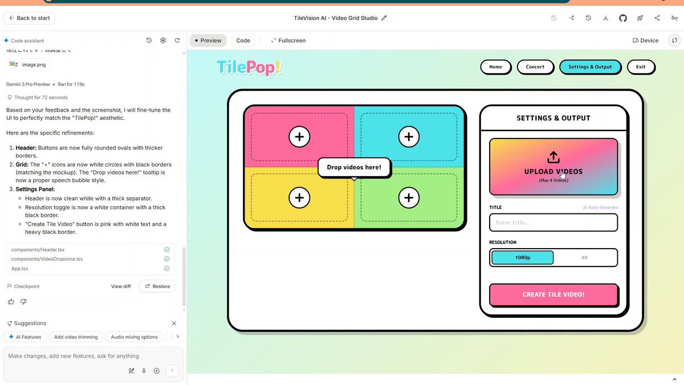Viewport: 684px width, 385px height.
Task: Open components/Header.tsx file row
Action: pos(91,250)
